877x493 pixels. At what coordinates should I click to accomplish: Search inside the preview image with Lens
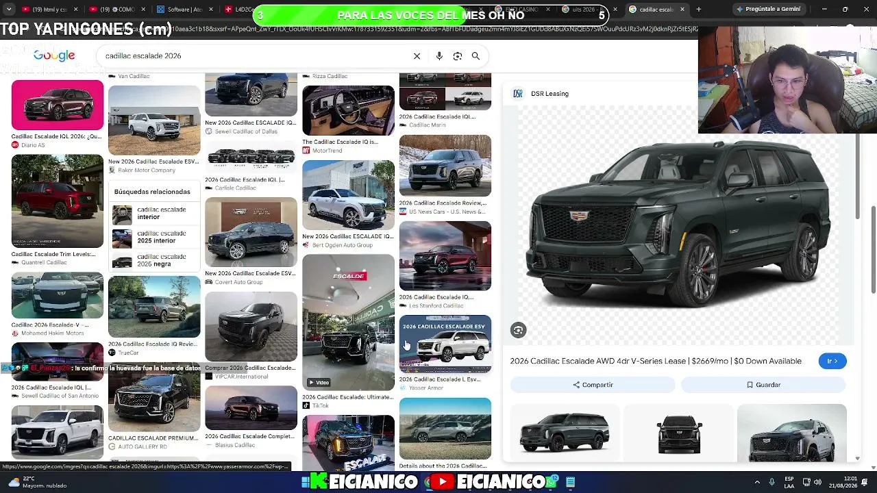pyautogui.click(x=518, y=331)
